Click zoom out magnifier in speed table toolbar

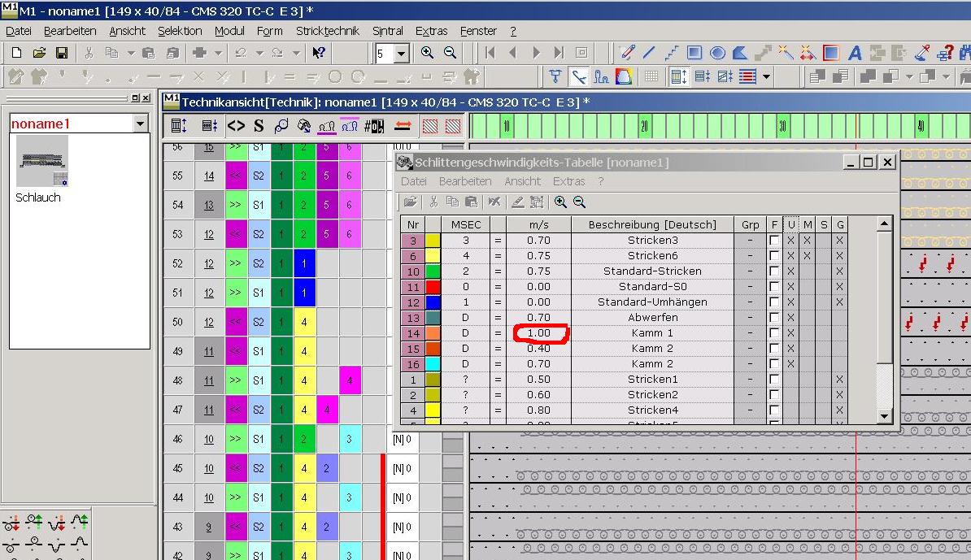(x=579, y=202)
